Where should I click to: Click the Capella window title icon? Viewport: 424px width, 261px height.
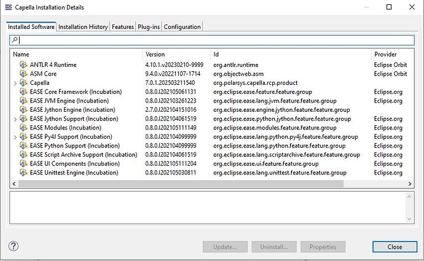click(x=9, y=7)
